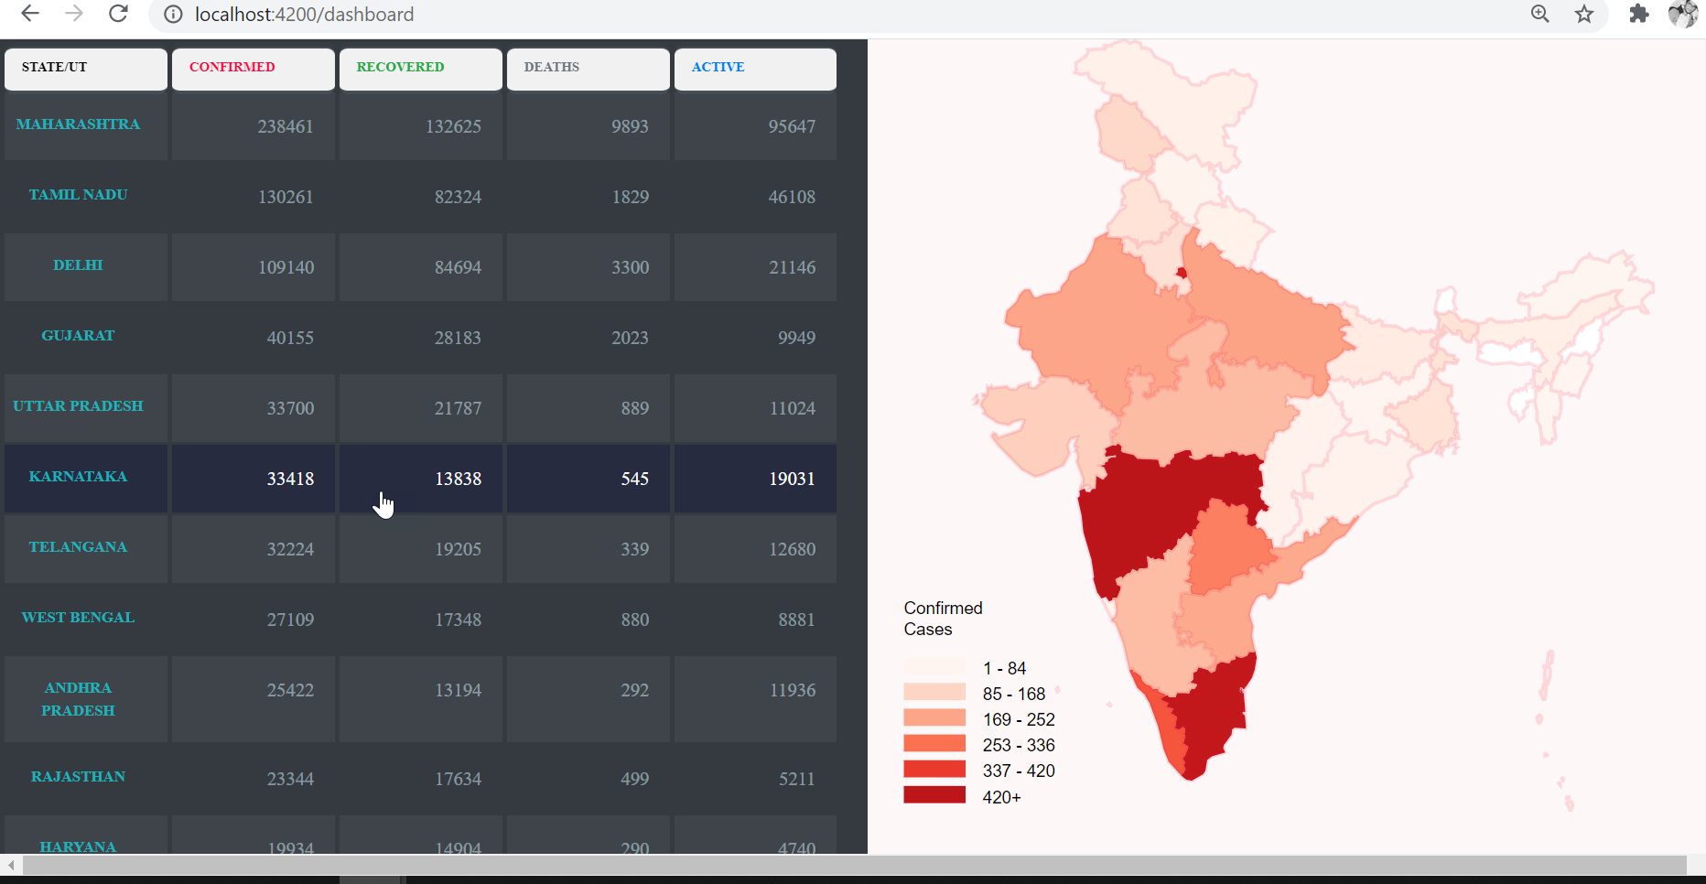Select the TAMIL NADU state entry
Image resolution: width=1706 pixels, height=884 pixels.
(78, 194)
